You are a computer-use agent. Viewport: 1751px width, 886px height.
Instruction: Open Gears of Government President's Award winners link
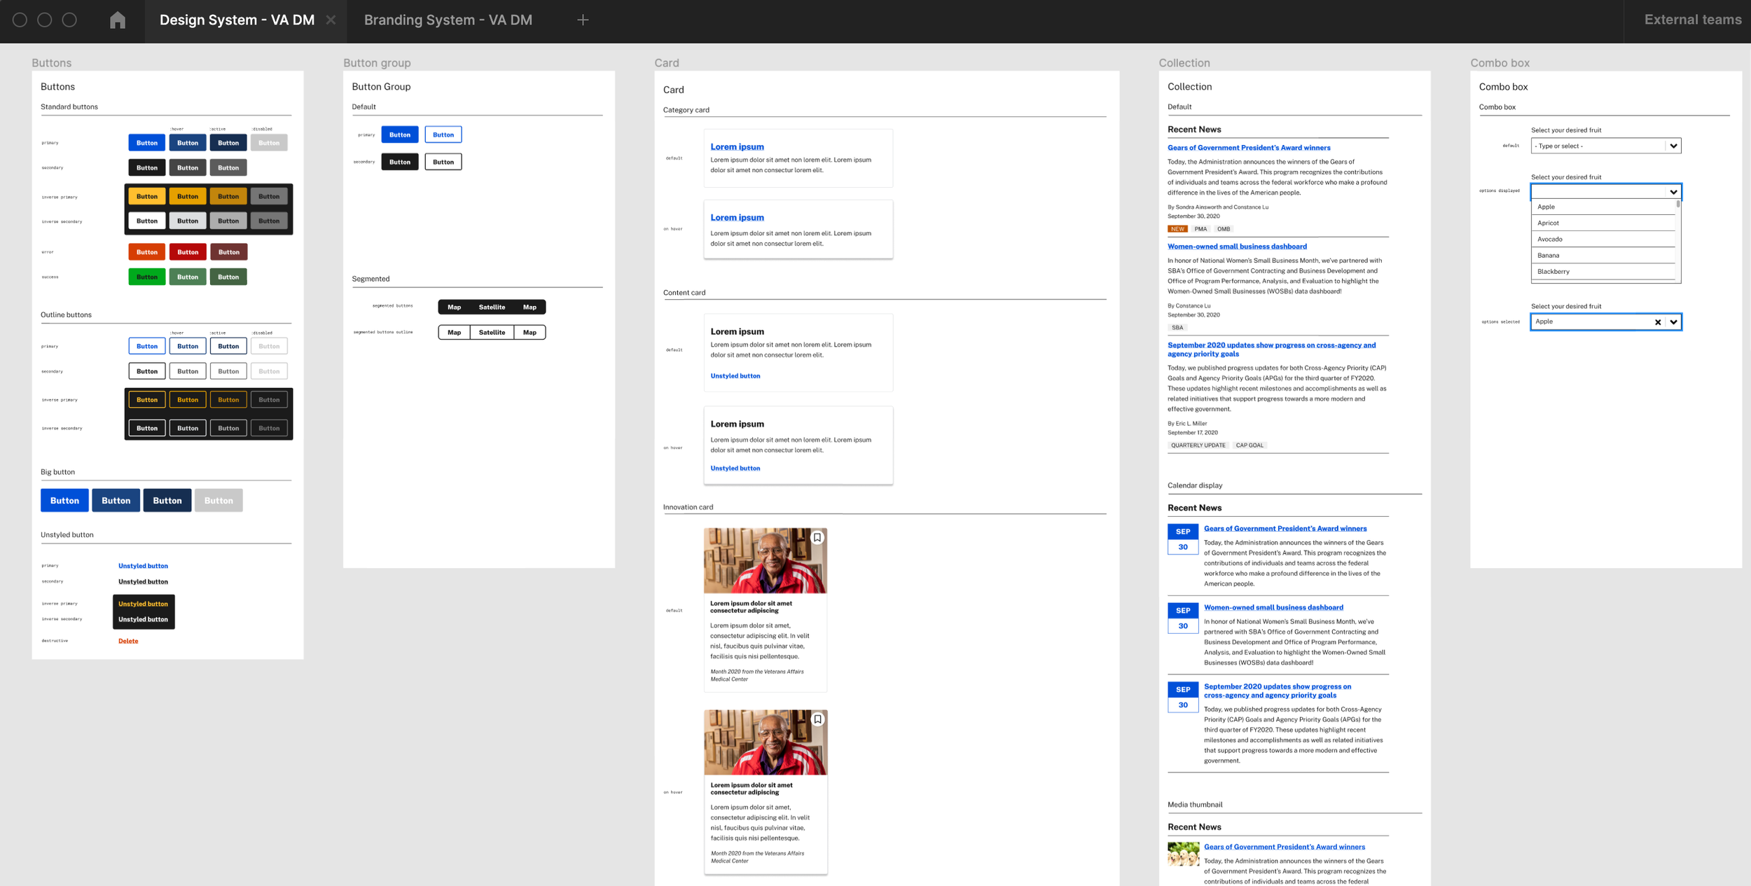1248,148
